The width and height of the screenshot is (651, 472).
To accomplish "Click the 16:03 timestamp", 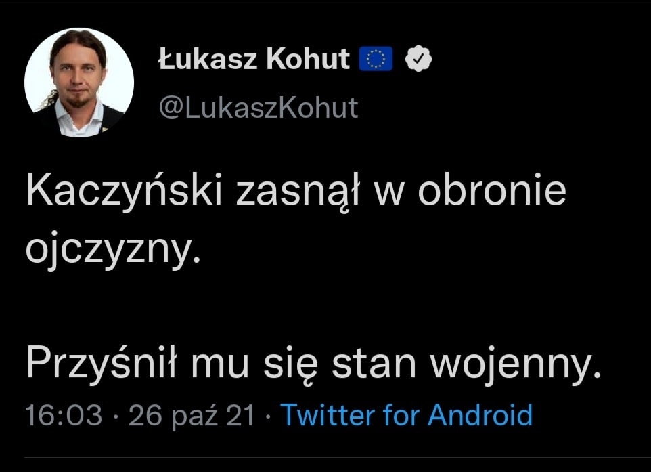I will click(x=63, y=414).
